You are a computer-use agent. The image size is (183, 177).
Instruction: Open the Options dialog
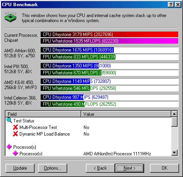pyautogui.click(x=52, y=168)
